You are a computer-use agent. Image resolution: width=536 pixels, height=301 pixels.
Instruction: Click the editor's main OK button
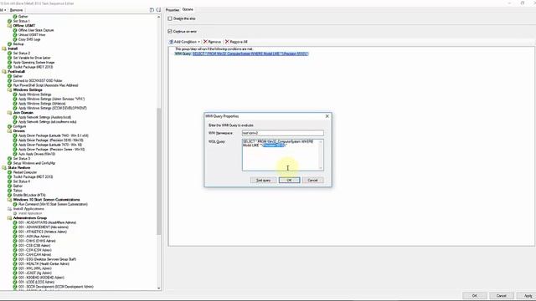point(475,295)
